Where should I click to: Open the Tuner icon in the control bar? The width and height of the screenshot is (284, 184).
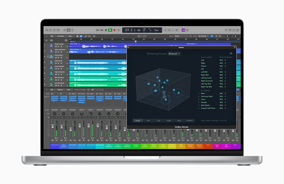[72, 30]
